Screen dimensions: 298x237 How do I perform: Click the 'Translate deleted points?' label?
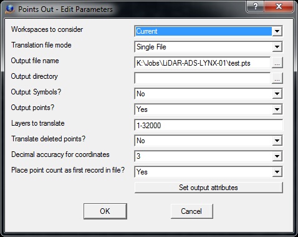point(48,139)
